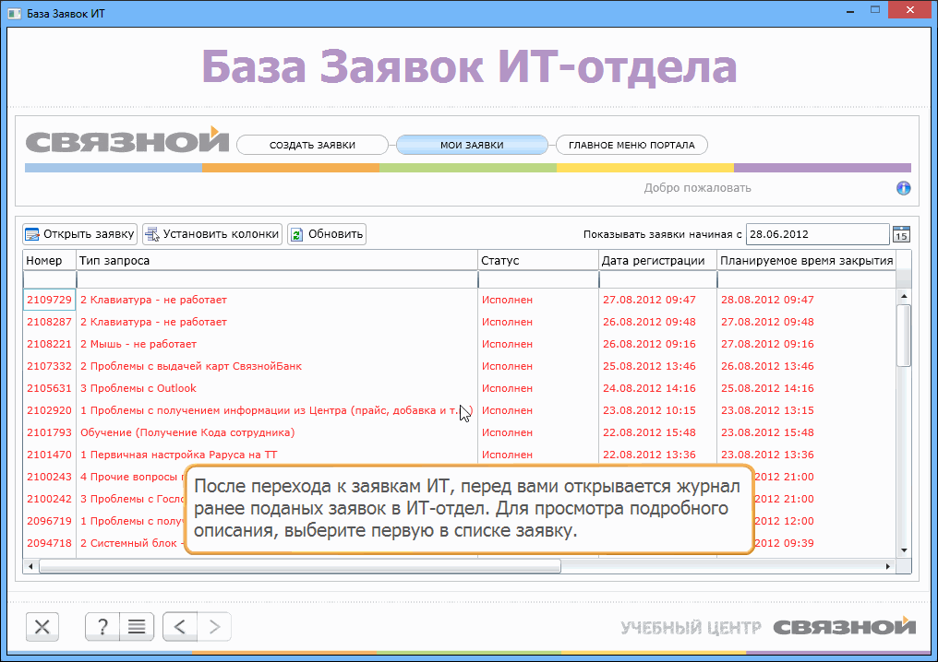This screenshot has height=662, width=938.
Task: Open ГЛАВНОЕ МЕНЮ ПОРТАЛА
Action: (631, 145)
